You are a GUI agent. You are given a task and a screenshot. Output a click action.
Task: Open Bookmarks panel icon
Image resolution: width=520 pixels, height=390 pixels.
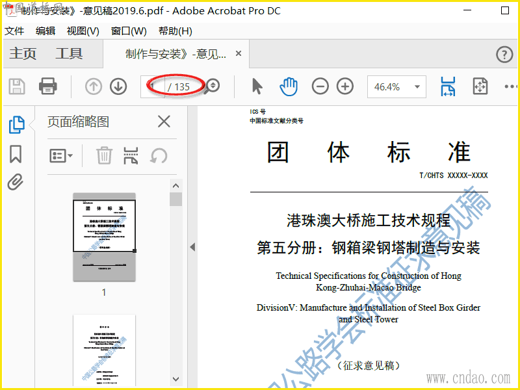click(16, 154)
